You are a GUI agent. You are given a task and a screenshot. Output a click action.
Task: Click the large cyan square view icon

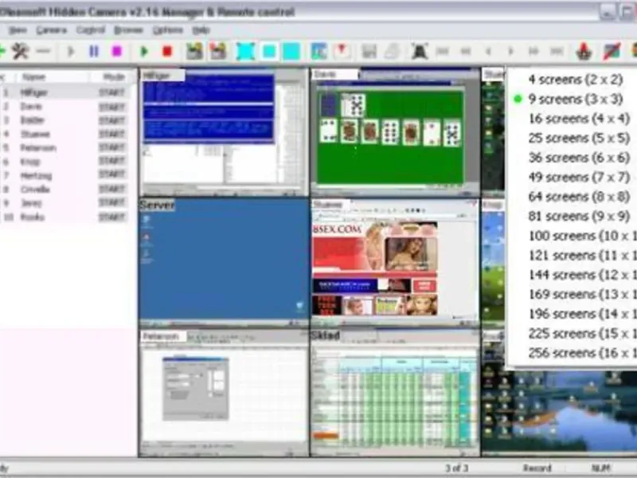tap(291, 51)
